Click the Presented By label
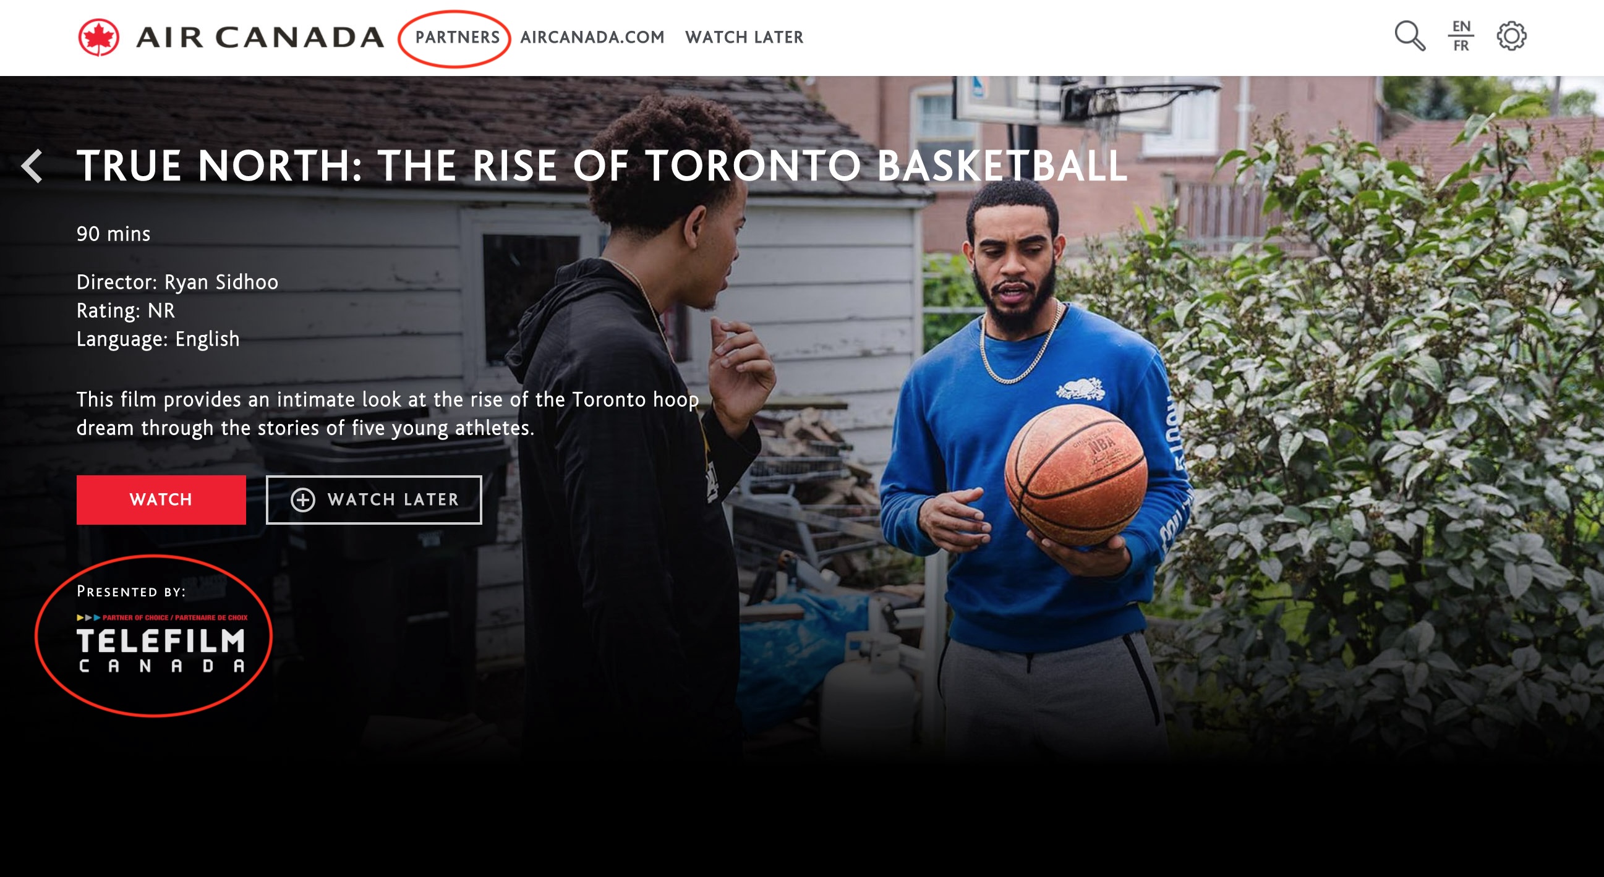 [131, 591]
